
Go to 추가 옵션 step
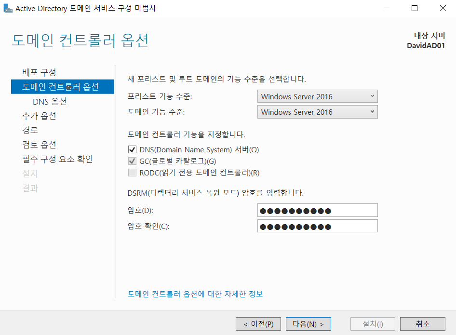(39, 116)
